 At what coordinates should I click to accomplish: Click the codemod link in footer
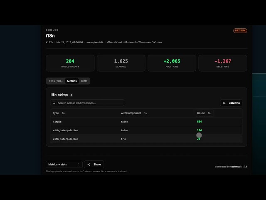[235, 167]
